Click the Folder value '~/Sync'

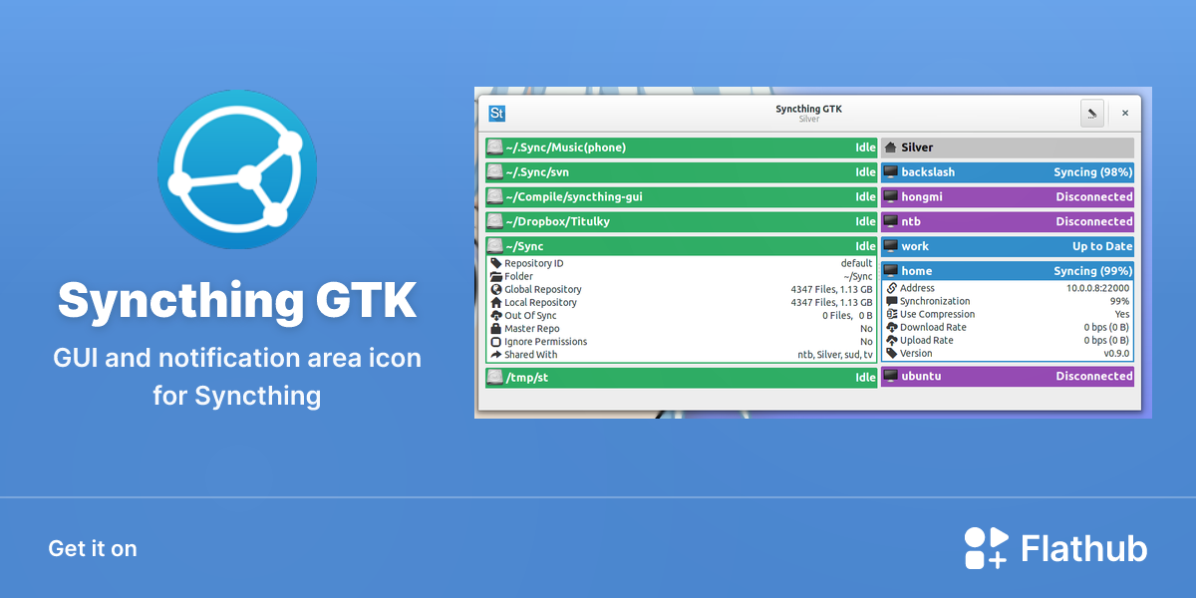pyautogui.click(x=858, y=276)
